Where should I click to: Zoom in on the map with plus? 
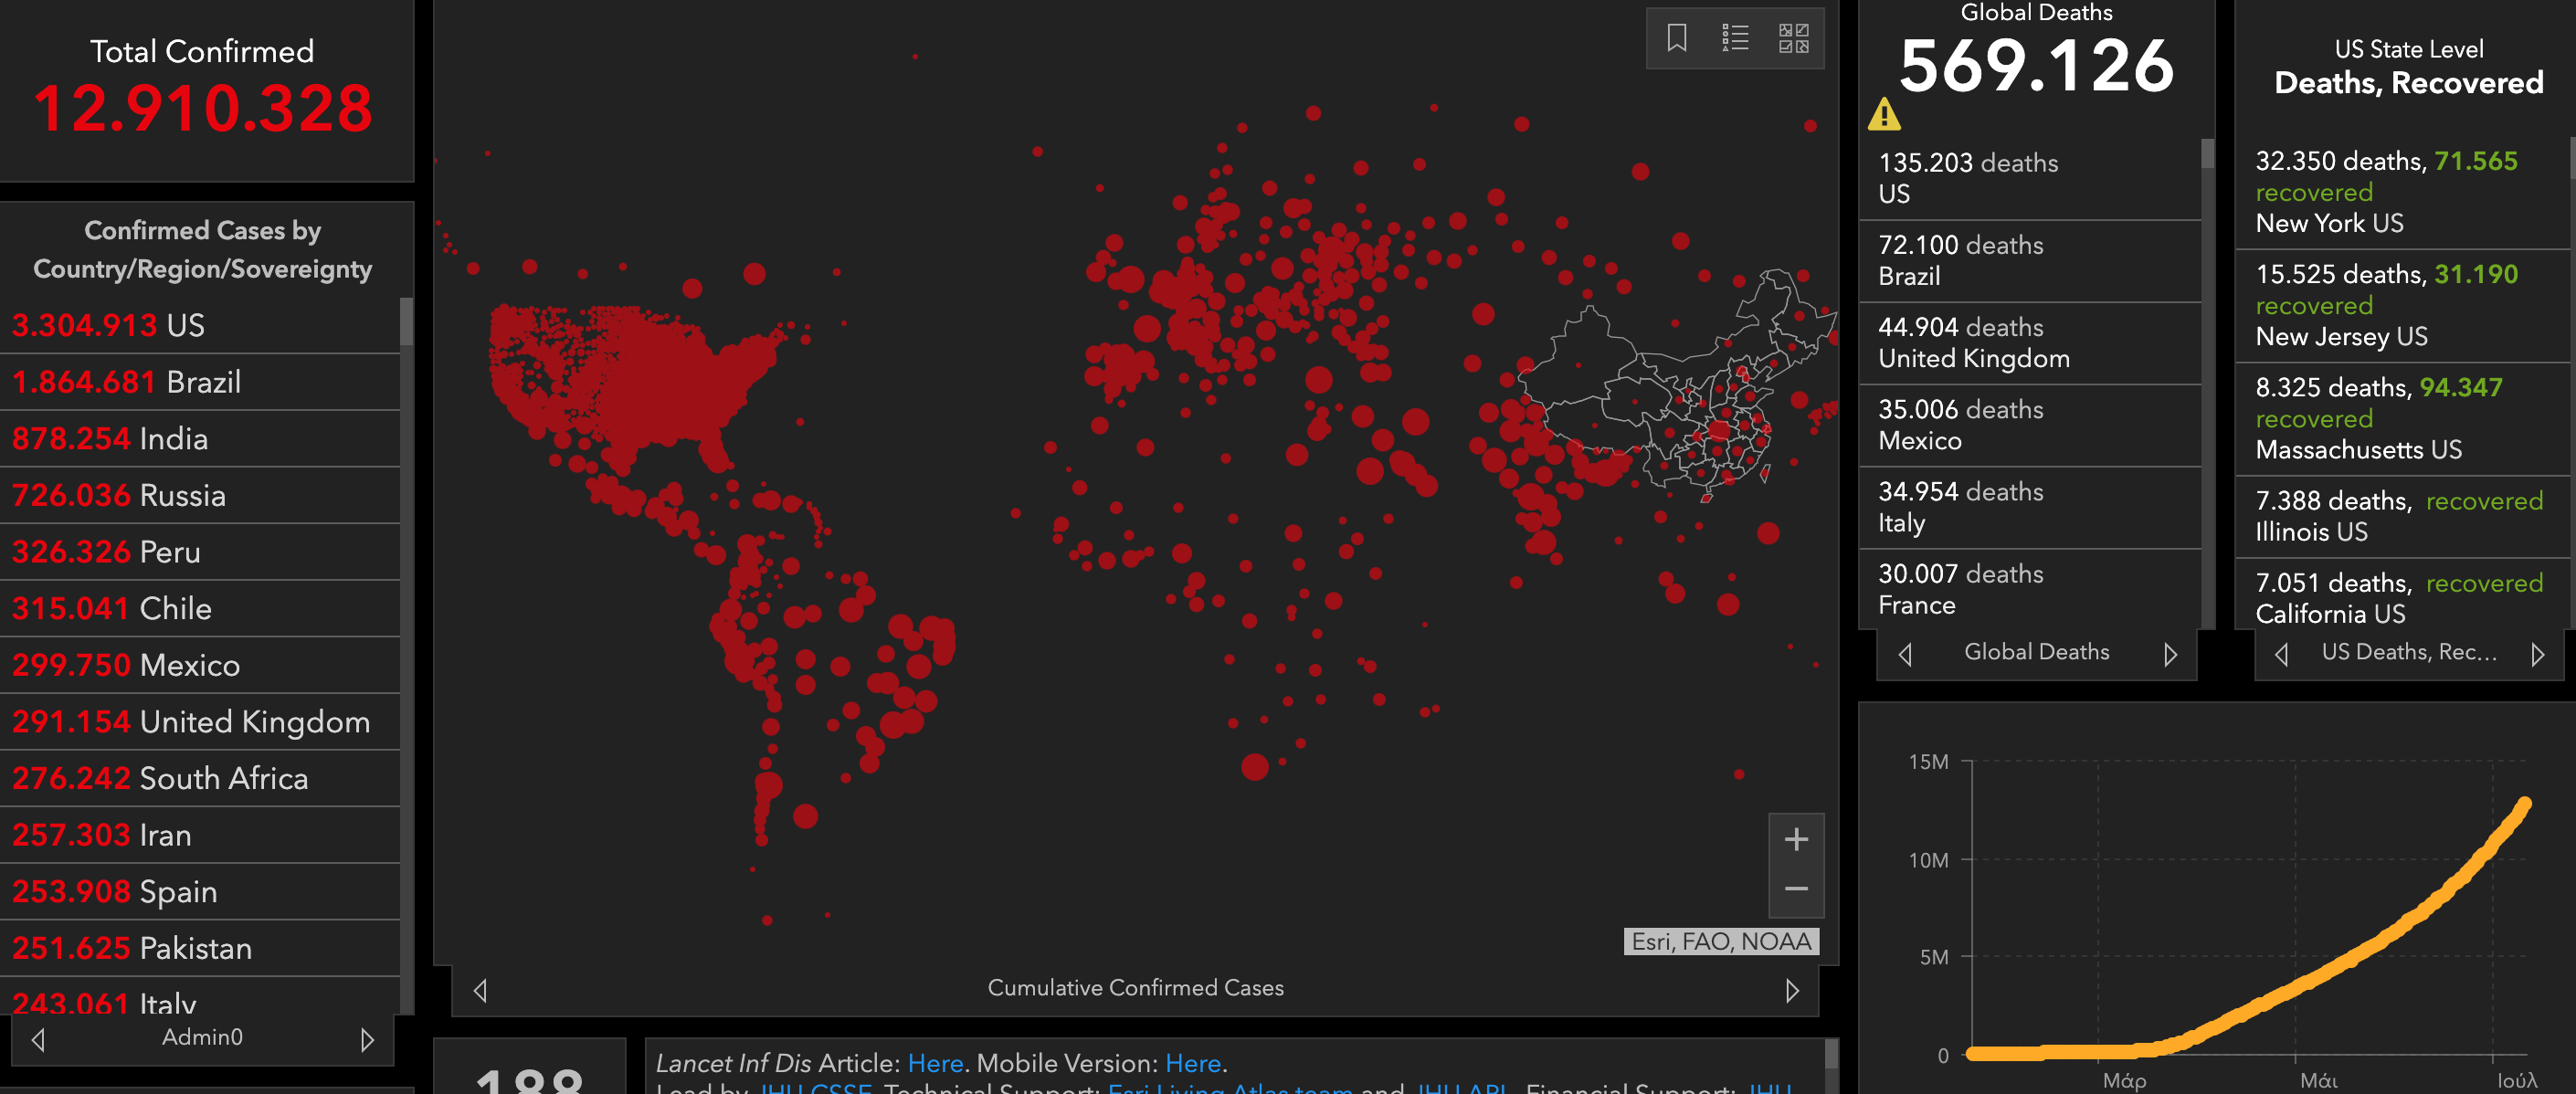(x=1796, y=839)
